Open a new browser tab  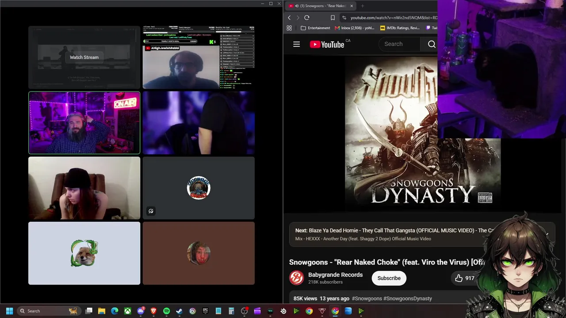click(x=362, y=6)
